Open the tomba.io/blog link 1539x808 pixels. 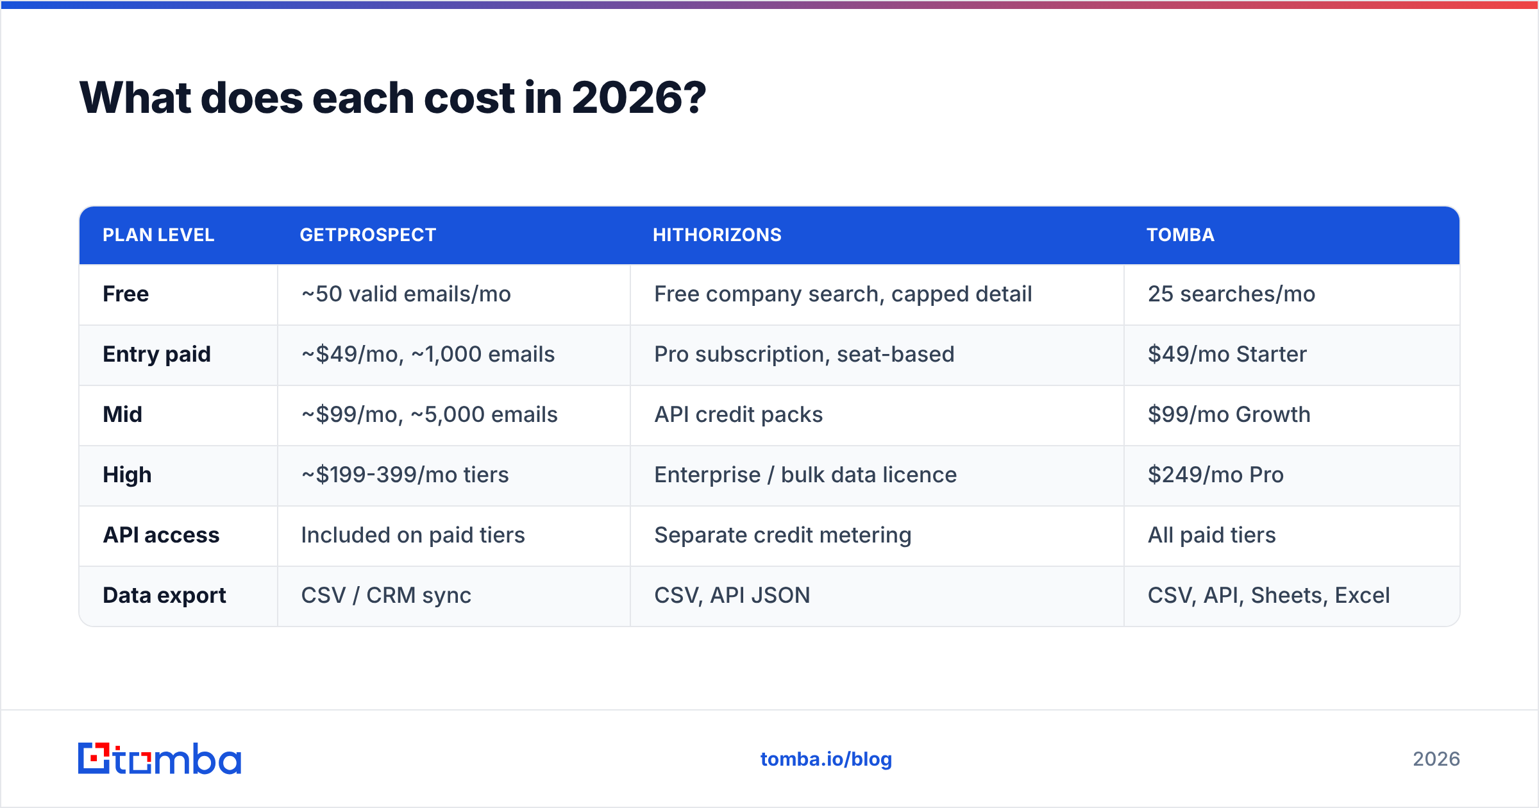pos(826,759)
